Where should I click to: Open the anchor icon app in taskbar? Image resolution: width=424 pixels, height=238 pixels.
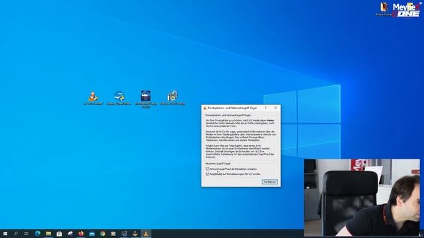[x=135, y=233]
